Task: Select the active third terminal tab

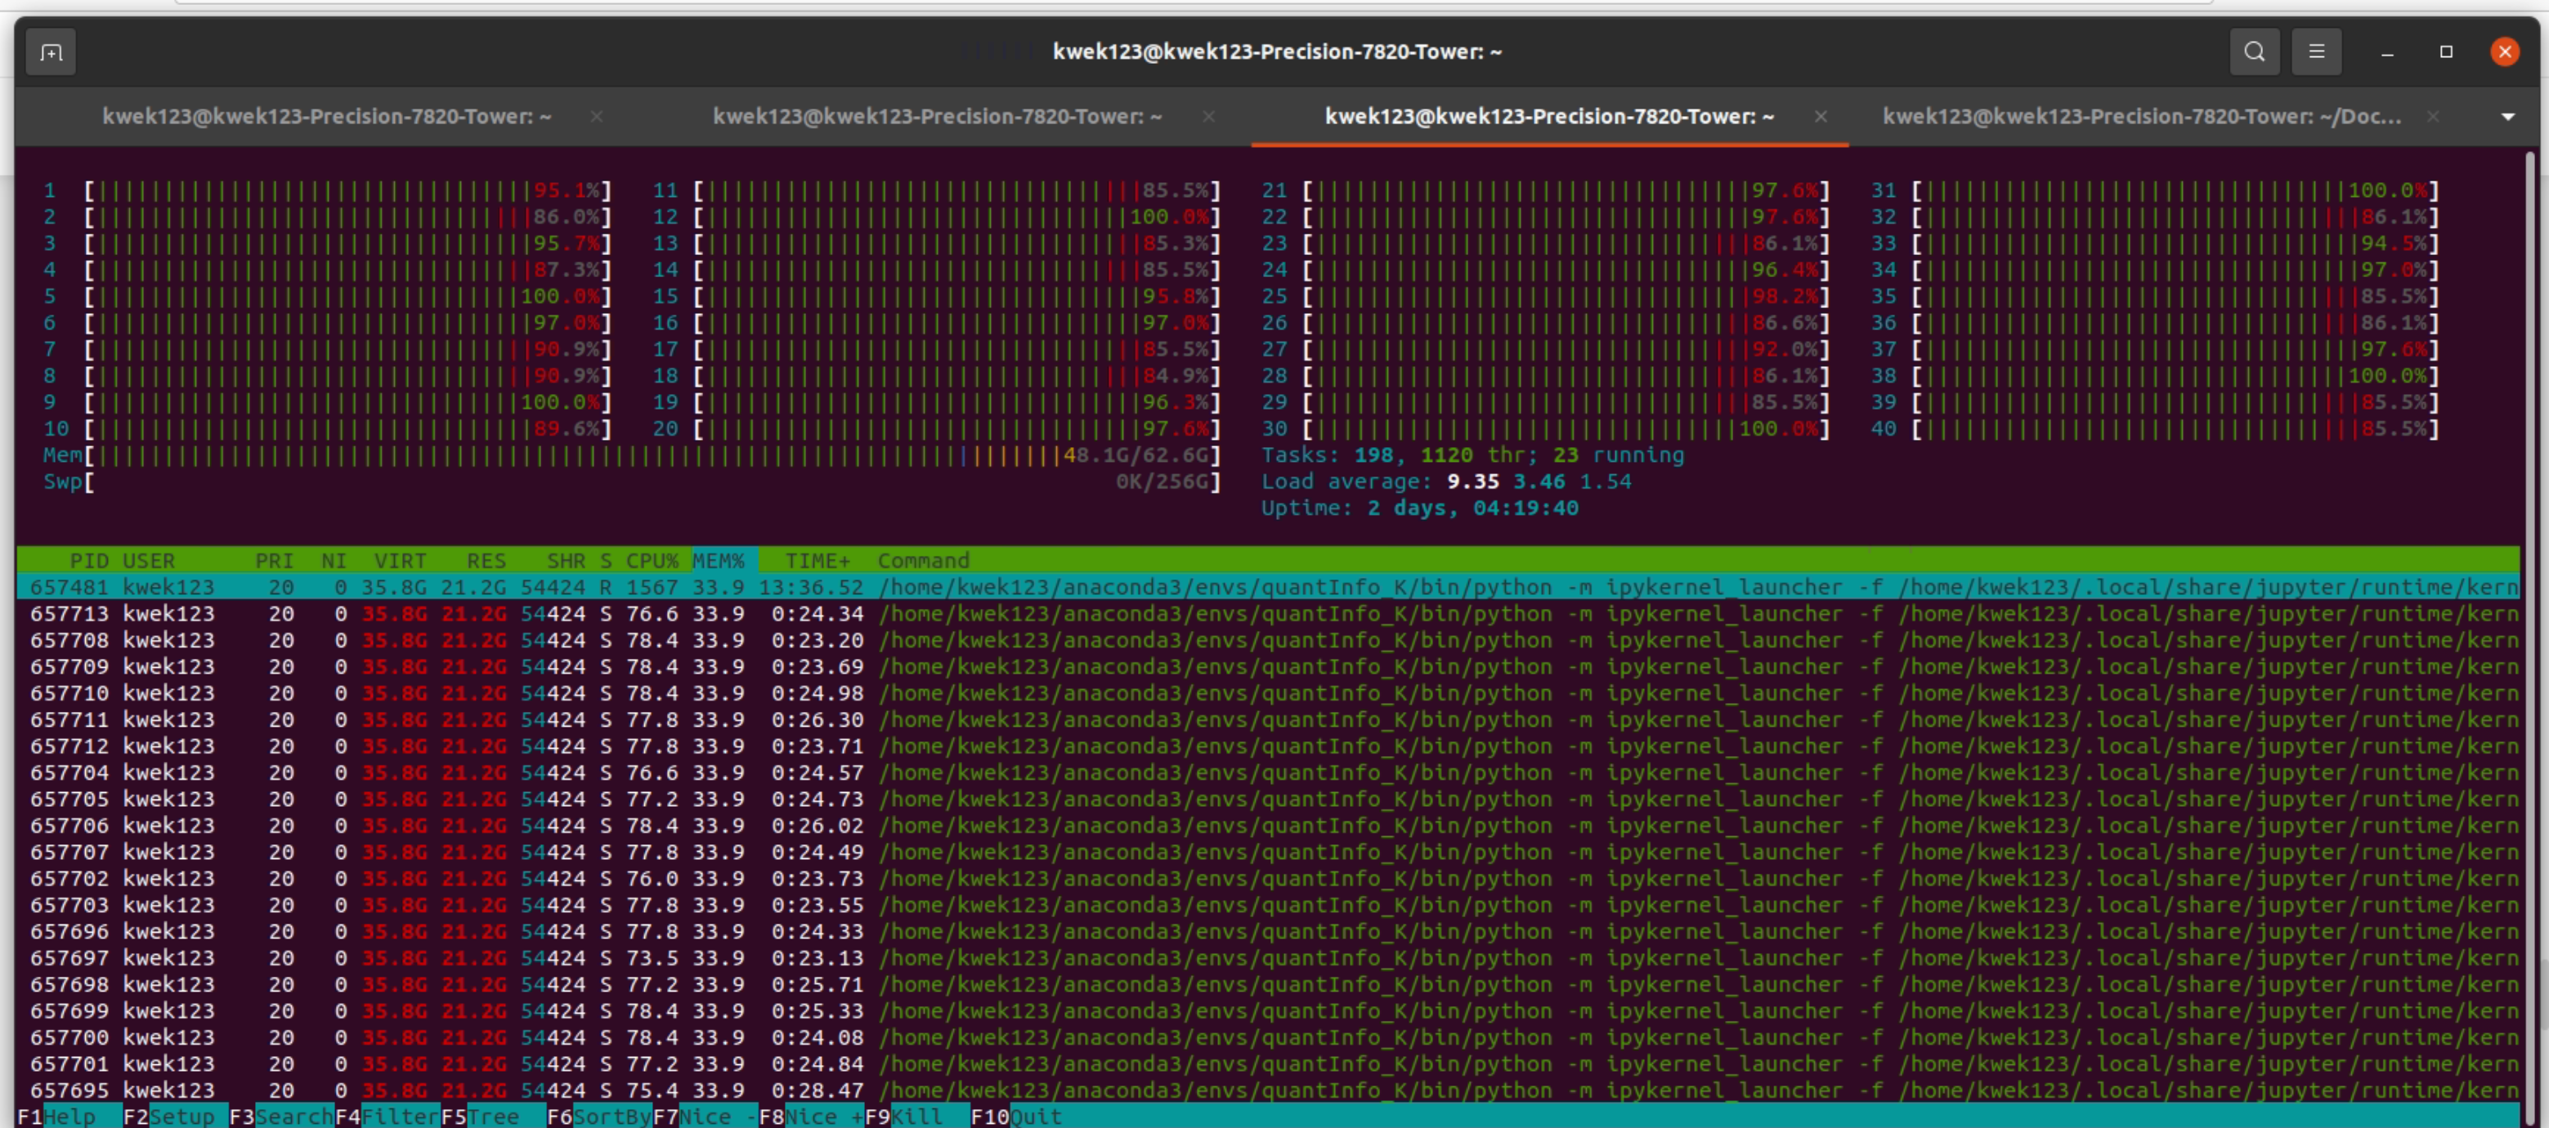Action: click(x=1548, y=117)
